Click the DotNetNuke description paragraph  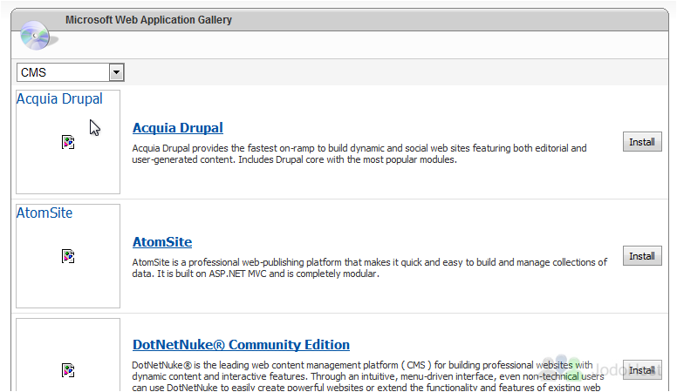(x=368, y=376)
